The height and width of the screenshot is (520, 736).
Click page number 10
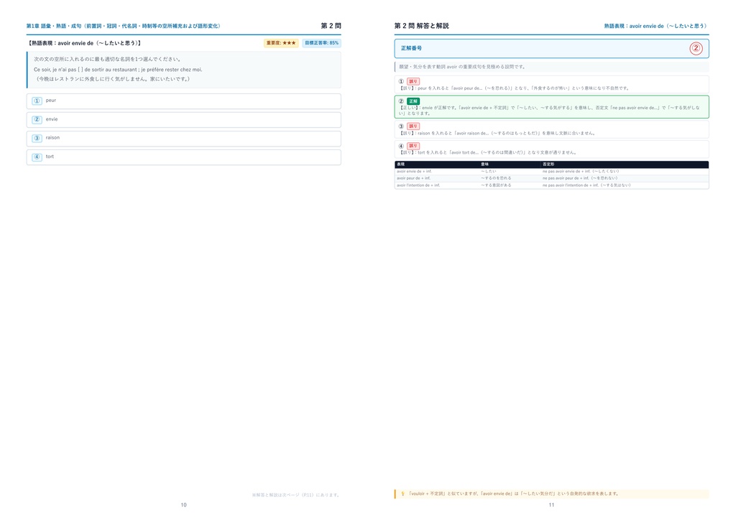point(183,505)
